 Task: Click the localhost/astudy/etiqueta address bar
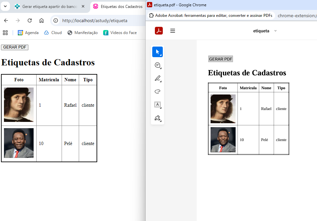[95, 20]
